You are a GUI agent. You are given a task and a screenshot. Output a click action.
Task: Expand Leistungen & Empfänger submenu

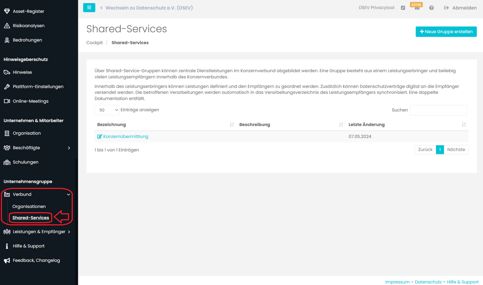pyautogui.click(x=69, y=232)
